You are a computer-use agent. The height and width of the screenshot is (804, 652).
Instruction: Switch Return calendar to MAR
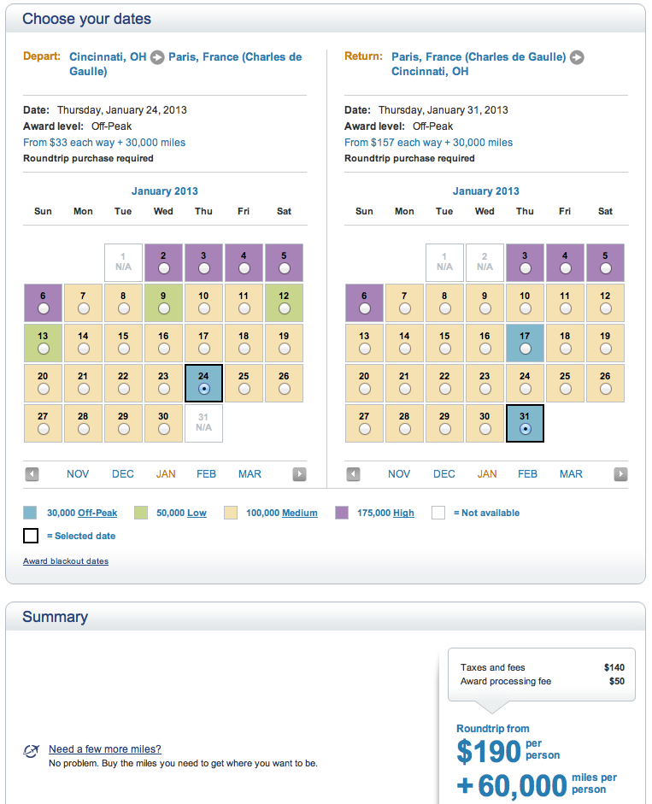click(x=571, y=474)
